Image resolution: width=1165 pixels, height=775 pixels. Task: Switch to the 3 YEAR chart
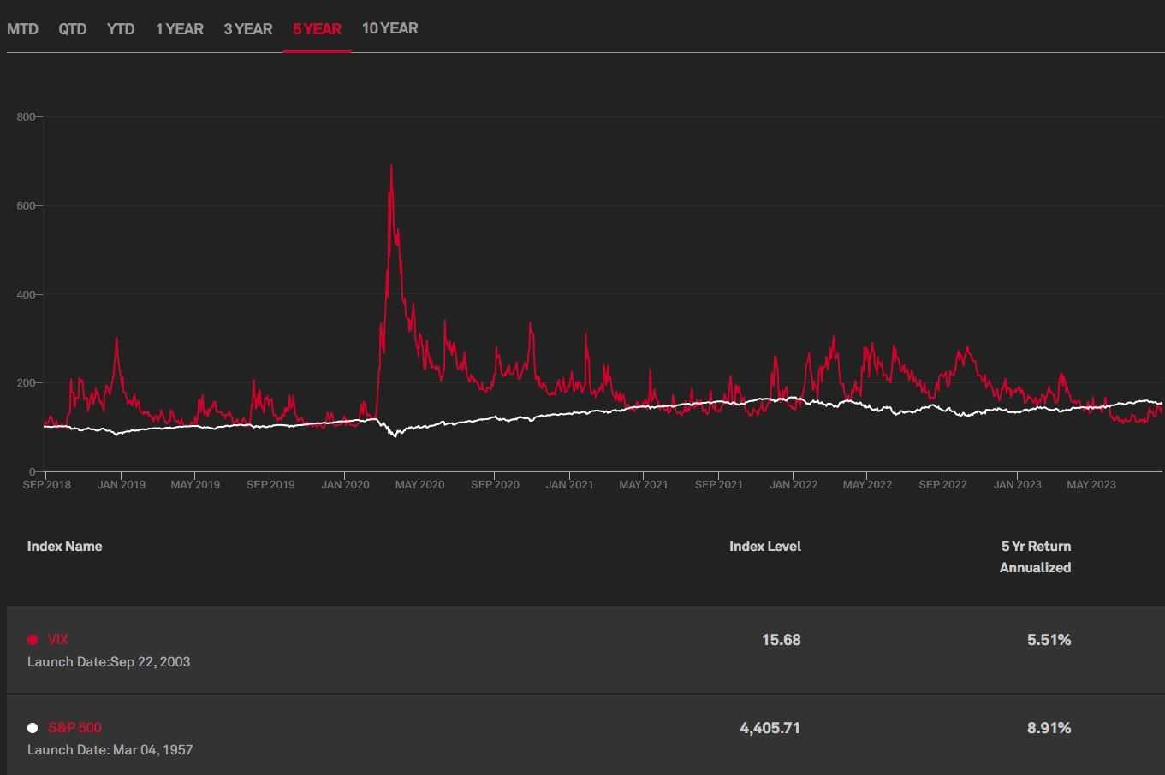[x=247, y=28]
